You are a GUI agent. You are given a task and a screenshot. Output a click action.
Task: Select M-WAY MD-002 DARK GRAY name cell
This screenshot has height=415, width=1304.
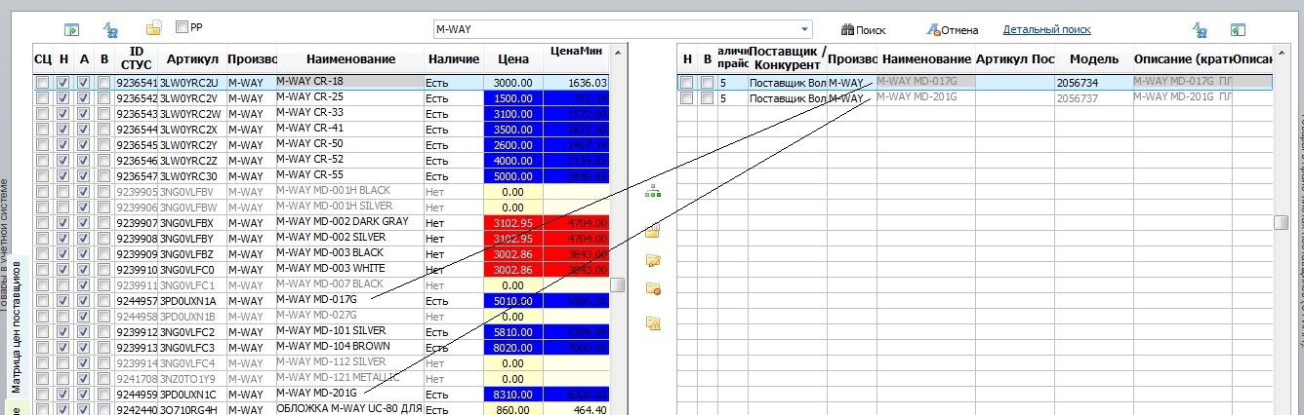point(350,223)
